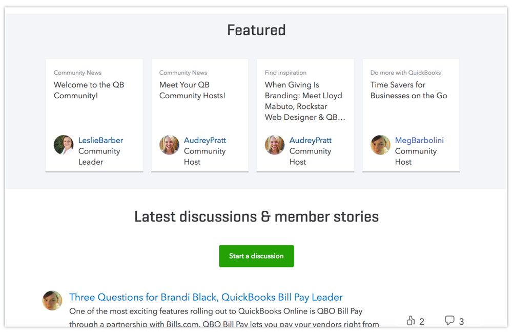Click the comment count beside the speech bubble
The image size is (512, 334).
tap(462, 321)
